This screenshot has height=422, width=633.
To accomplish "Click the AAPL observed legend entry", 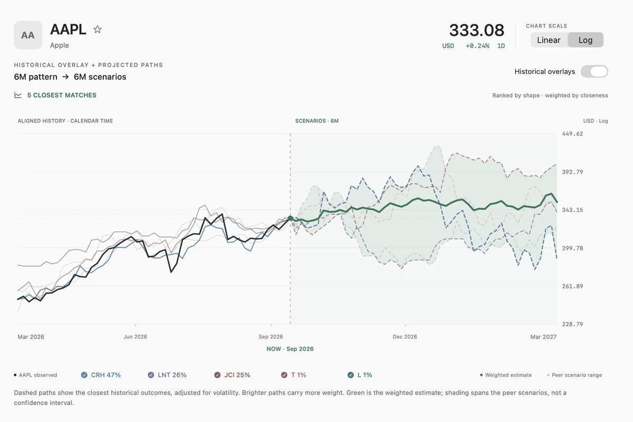I will tap(35, 375).
